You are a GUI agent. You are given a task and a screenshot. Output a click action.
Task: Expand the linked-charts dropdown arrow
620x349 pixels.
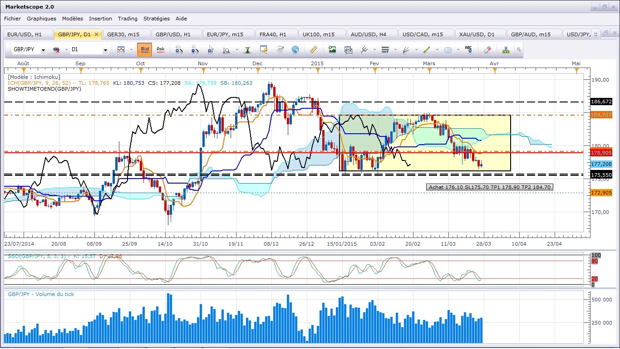(66, 50)
